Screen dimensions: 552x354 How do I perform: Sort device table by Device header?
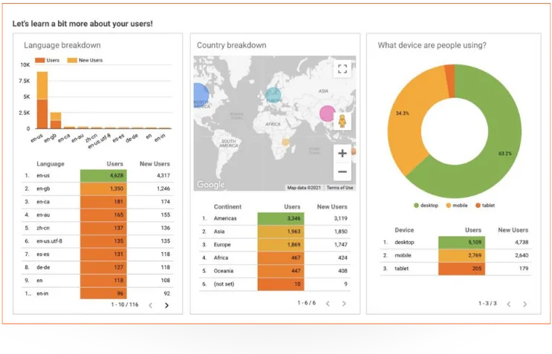point(404,230)
